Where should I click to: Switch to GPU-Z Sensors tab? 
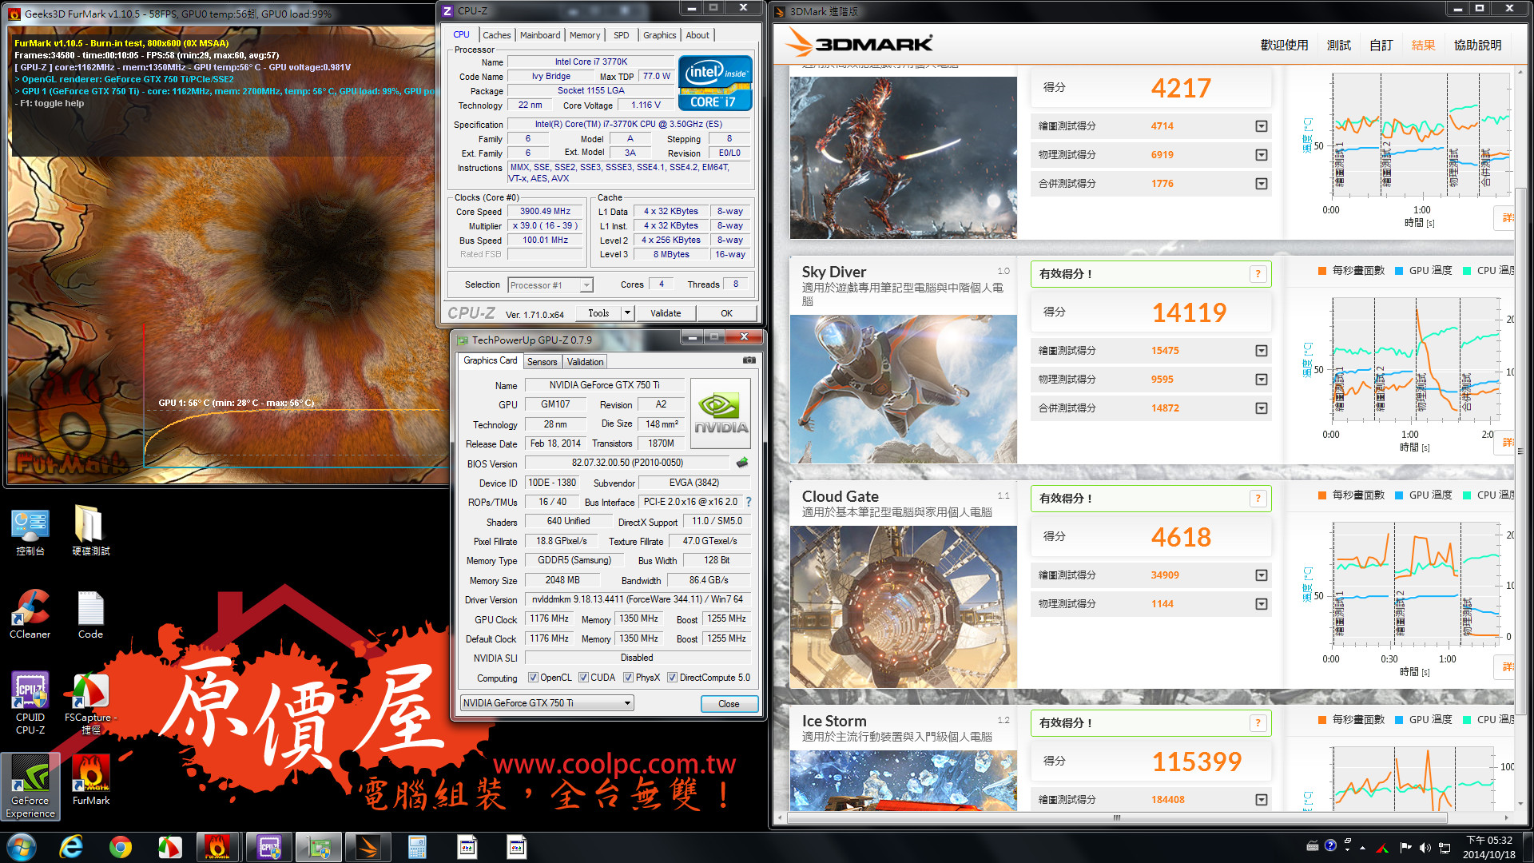point(542,362)
